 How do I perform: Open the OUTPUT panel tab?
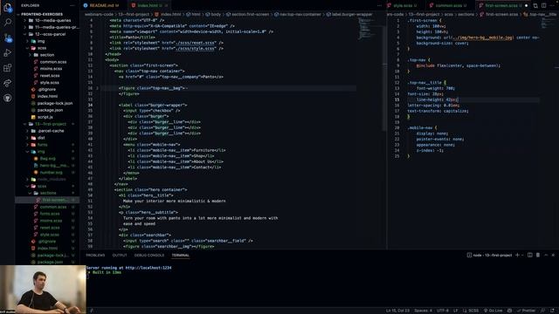coord(120,256)
